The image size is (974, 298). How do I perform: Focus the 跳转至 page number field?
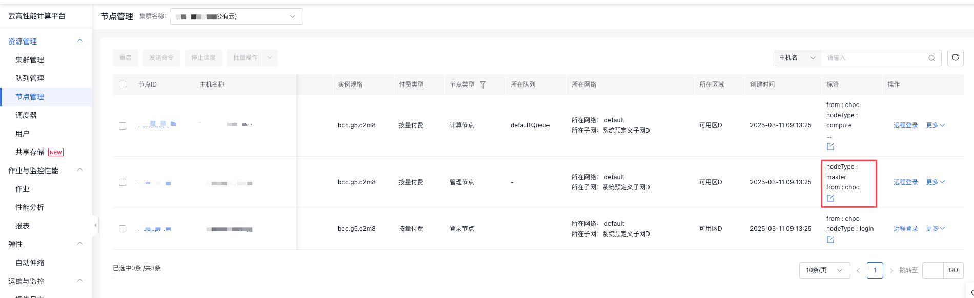[933, 270]
